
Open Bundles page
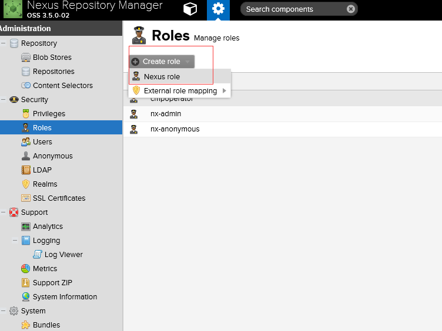tap(46, 325)
